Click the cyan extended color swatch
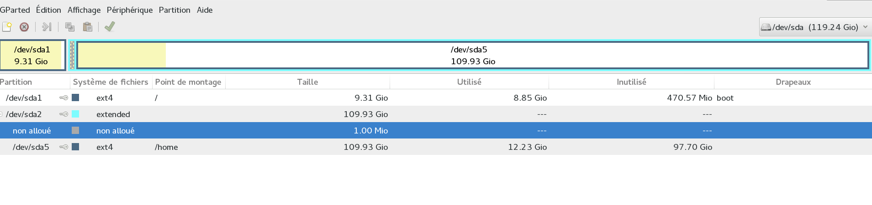This screenshot has height=205, width=872. click(x=76, y=114)
